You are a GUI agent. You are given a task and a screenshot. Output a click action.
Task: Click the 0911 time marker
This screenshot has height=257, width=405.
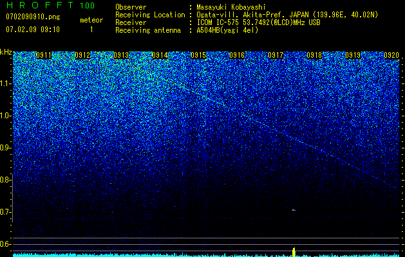tap(44, 55)
